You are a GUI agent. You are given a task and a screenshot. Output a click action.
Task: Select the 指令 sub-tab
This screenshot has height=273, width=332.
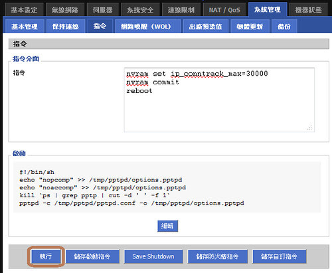[100, 26]
